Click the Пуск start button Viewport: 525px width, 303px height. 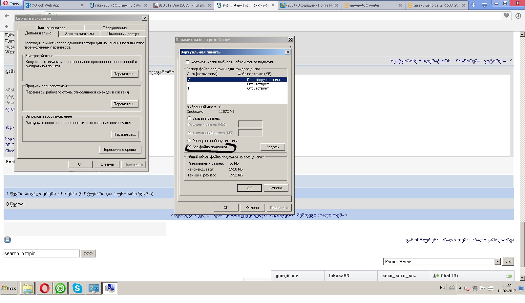pyautogui.click(x=9, y=288)
